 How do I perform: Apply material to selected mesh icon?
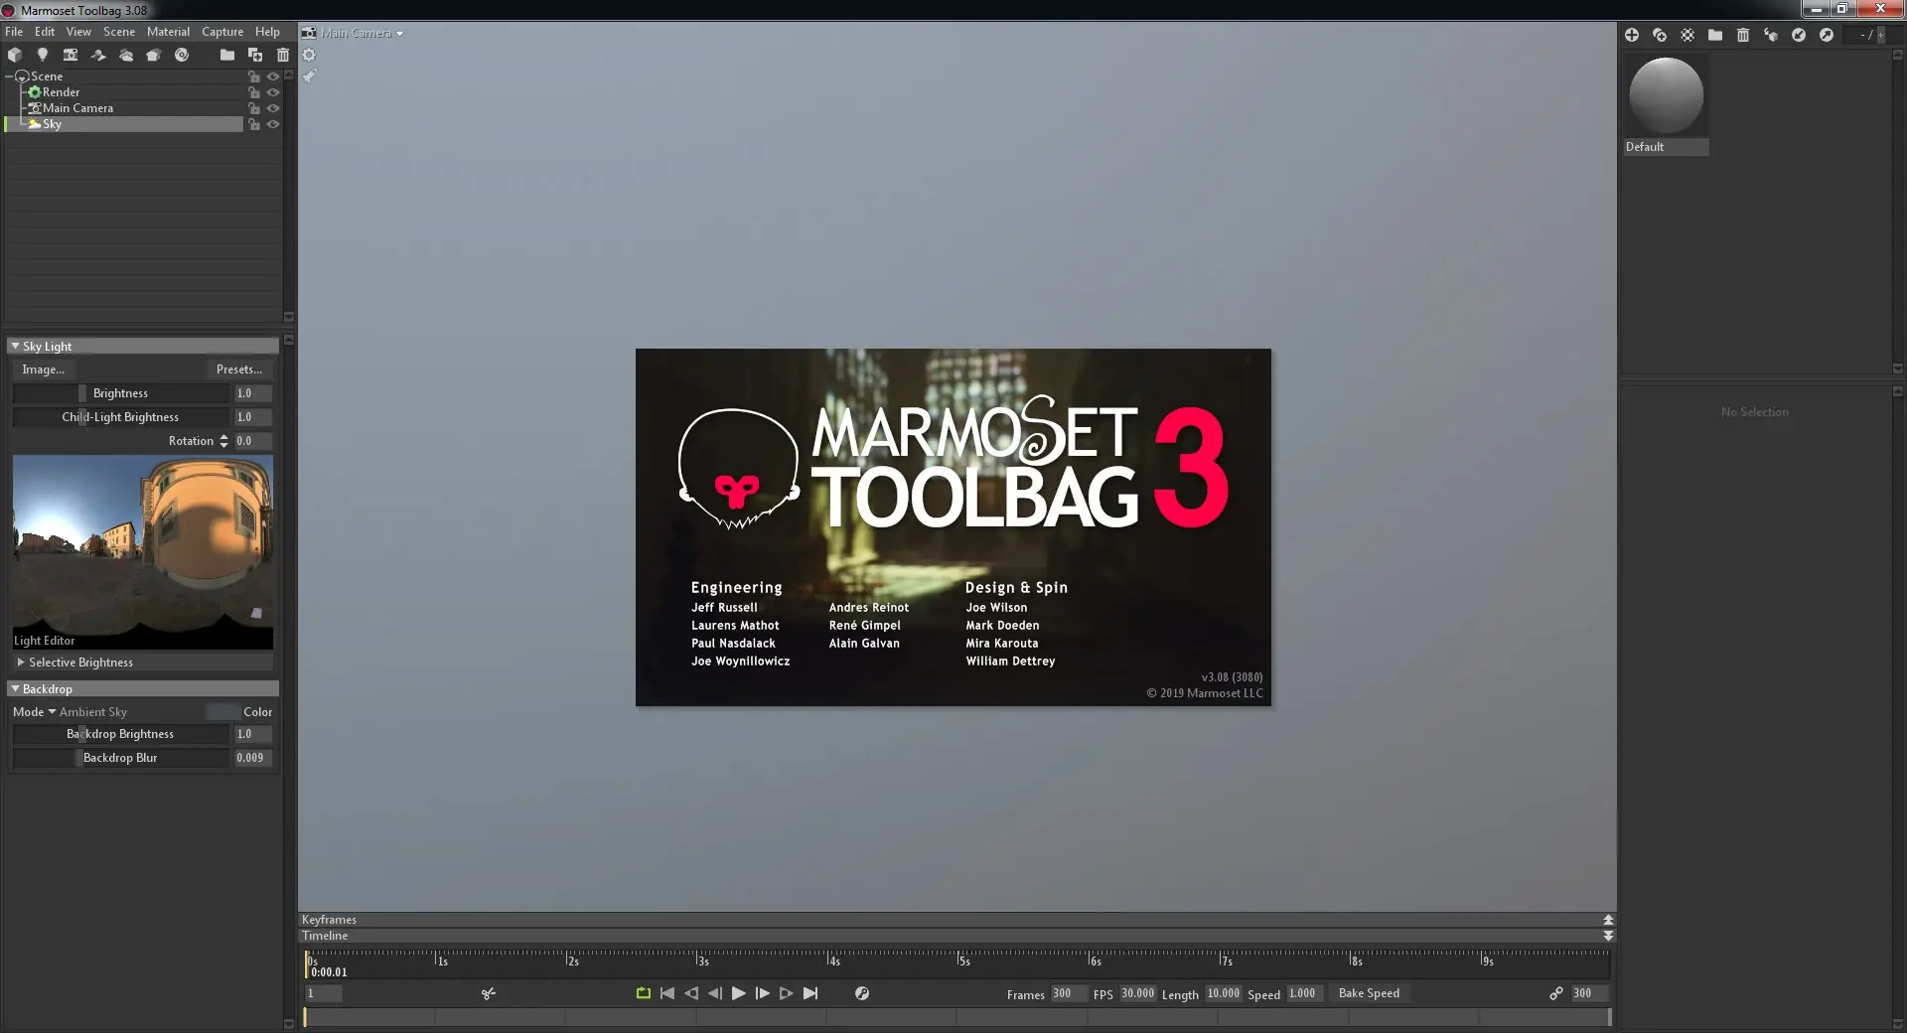pos(1771,35)
